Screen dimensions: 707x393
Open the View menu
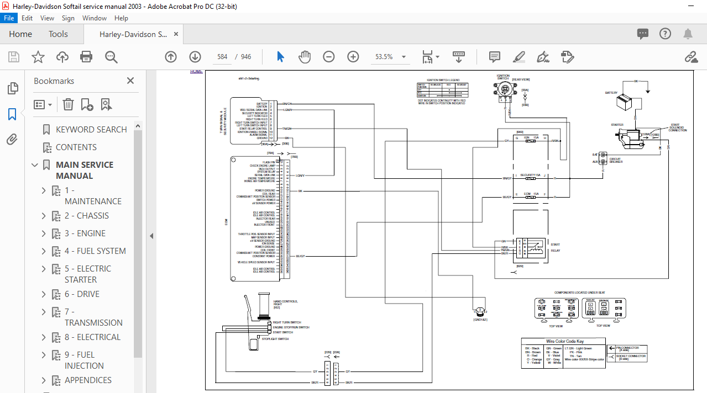tap(47, 18)
